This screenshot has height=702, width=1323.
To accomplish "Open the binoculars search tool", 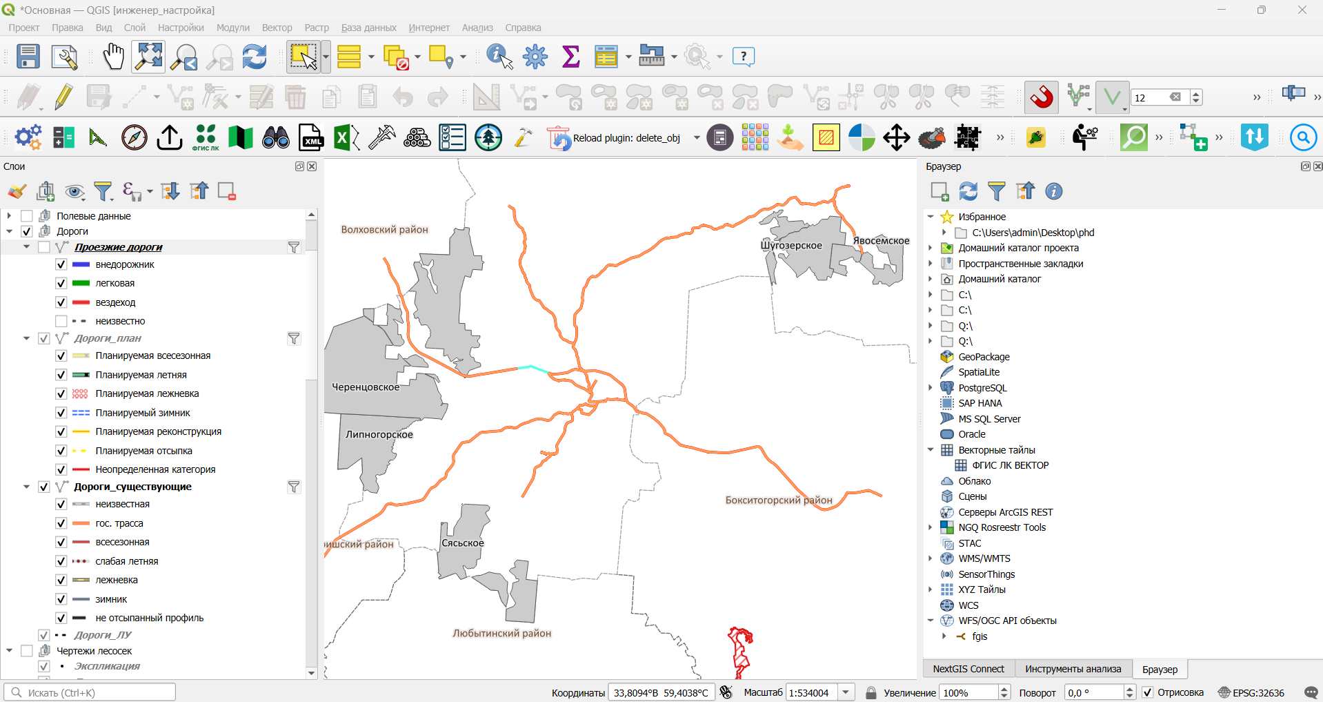I will [276, 138].
